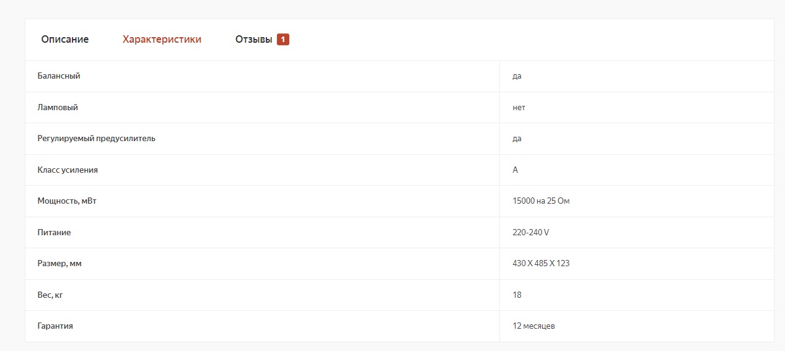Click the red review count badge

[283, 40]
